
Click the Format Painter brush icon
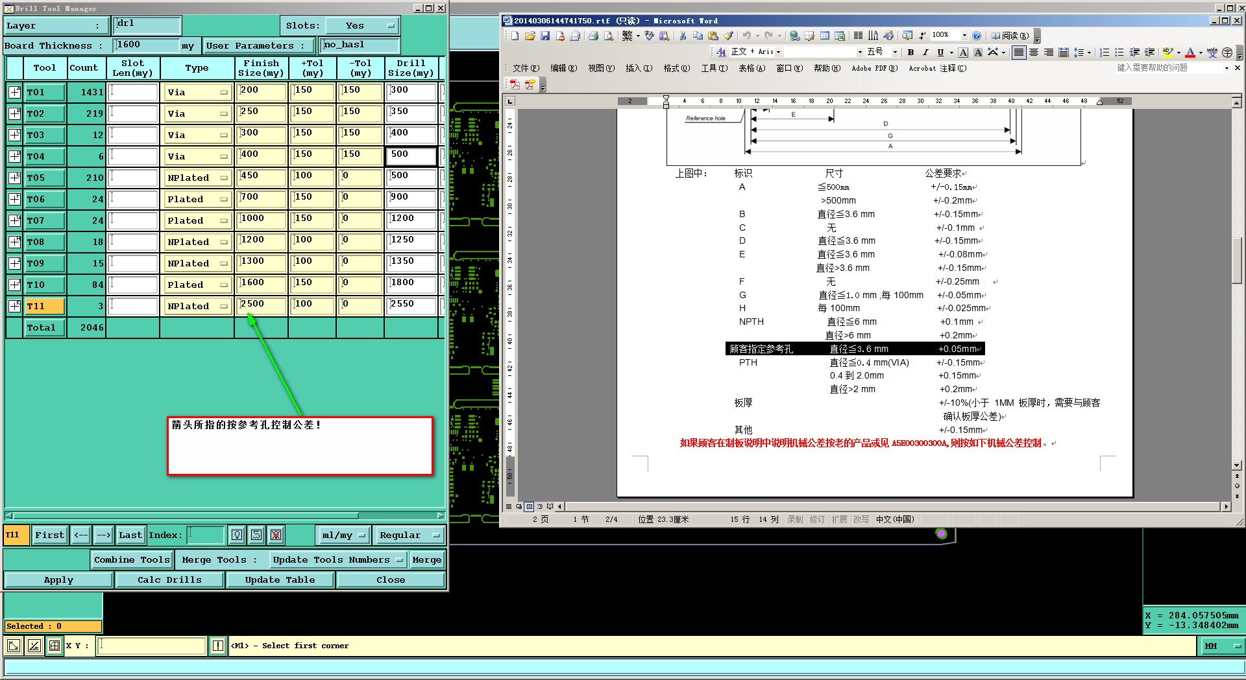728,36
